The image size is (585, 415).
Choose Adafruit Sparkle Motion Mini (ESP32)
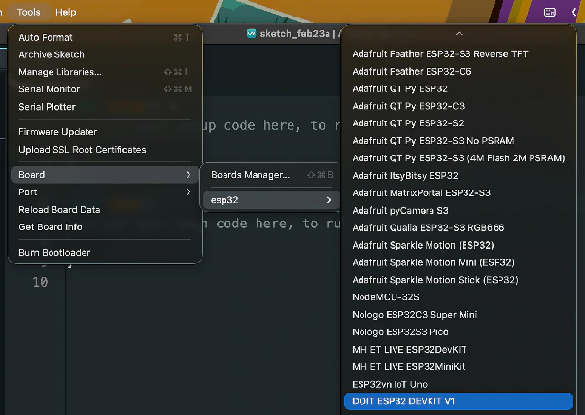coord(459,262)
